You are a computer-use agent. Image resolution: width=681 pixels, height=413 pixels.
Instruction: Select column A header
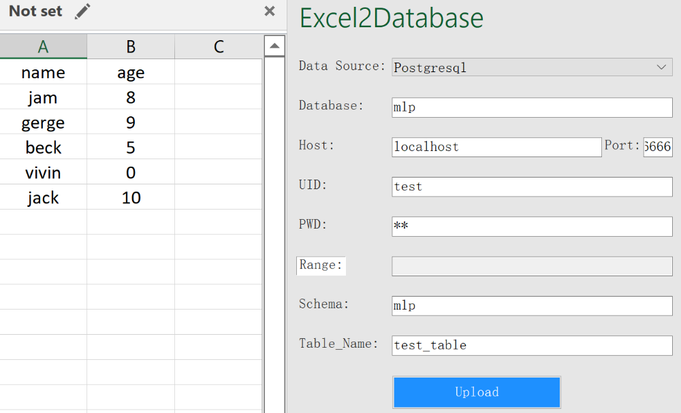point(43,46)
